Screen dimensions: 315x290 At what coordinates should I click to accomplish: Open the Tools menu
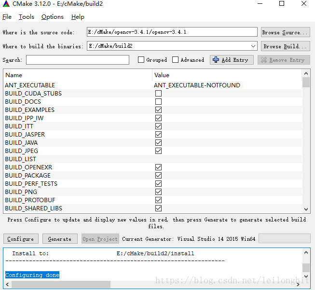pyautogui.click(x=27, y=17)
